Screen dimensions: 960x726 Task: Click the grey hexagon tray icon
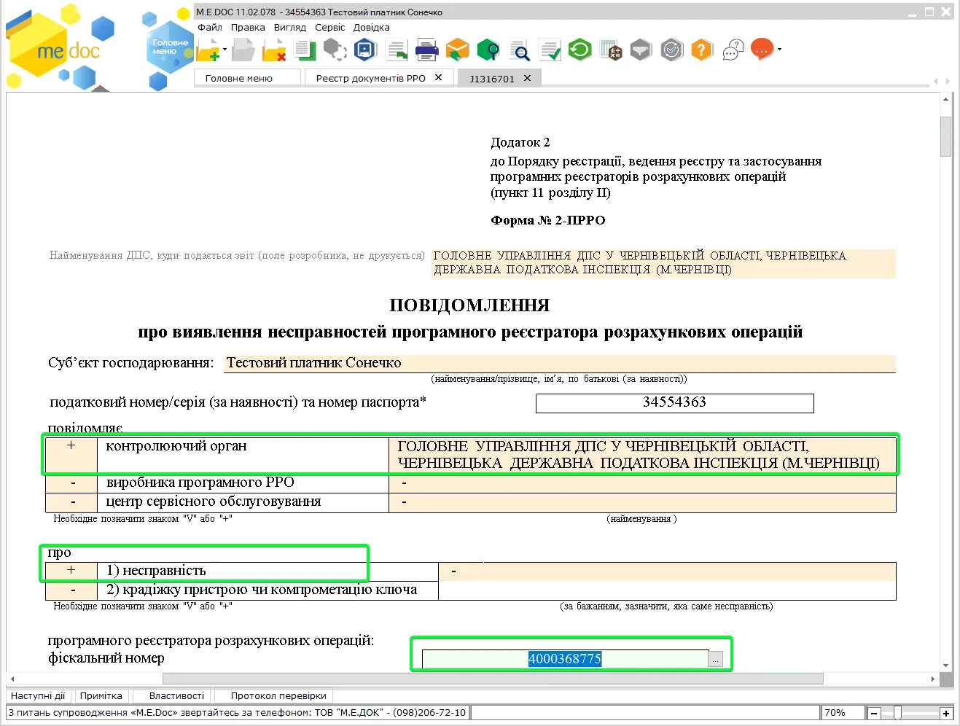point(641,50)
